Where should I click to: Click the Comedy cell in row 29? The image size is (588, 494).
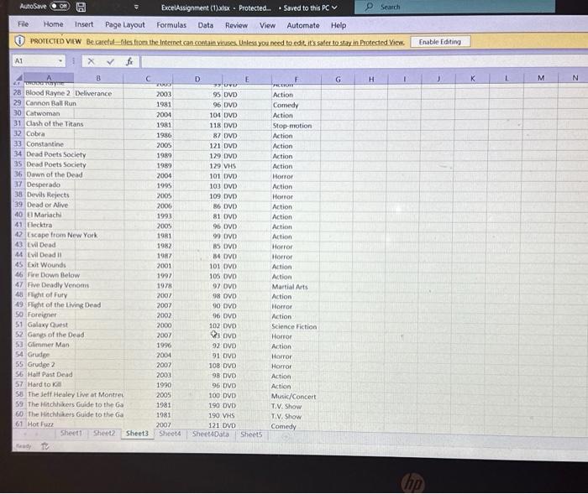tap(297, 105)
